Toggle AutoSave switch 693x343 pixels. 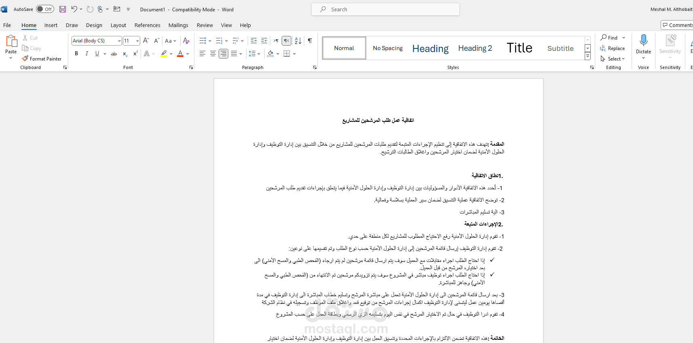[45, 9]
